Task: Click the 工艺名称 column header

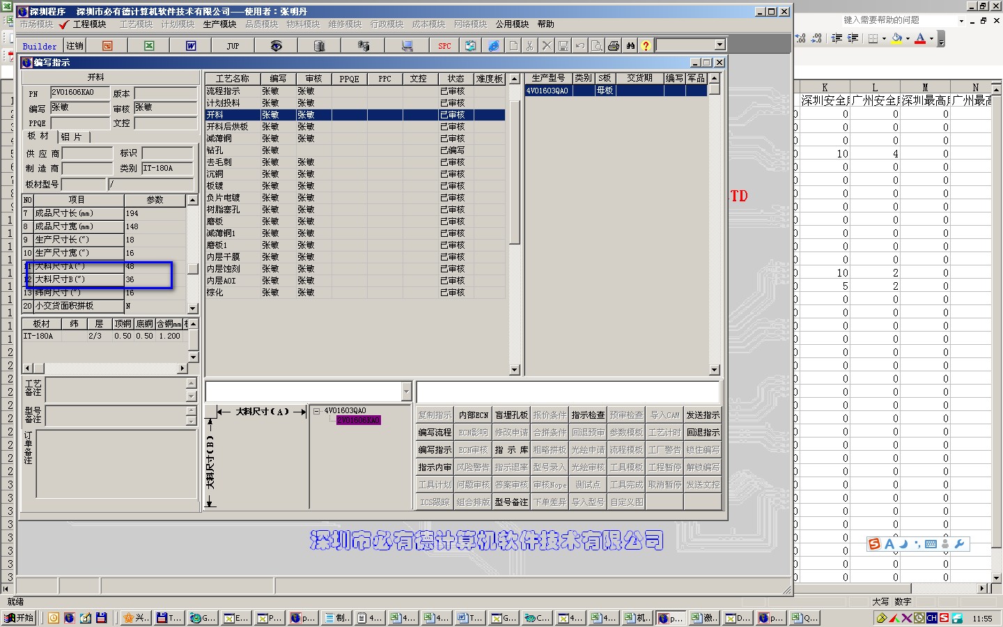Action: (x=232, y=79)
